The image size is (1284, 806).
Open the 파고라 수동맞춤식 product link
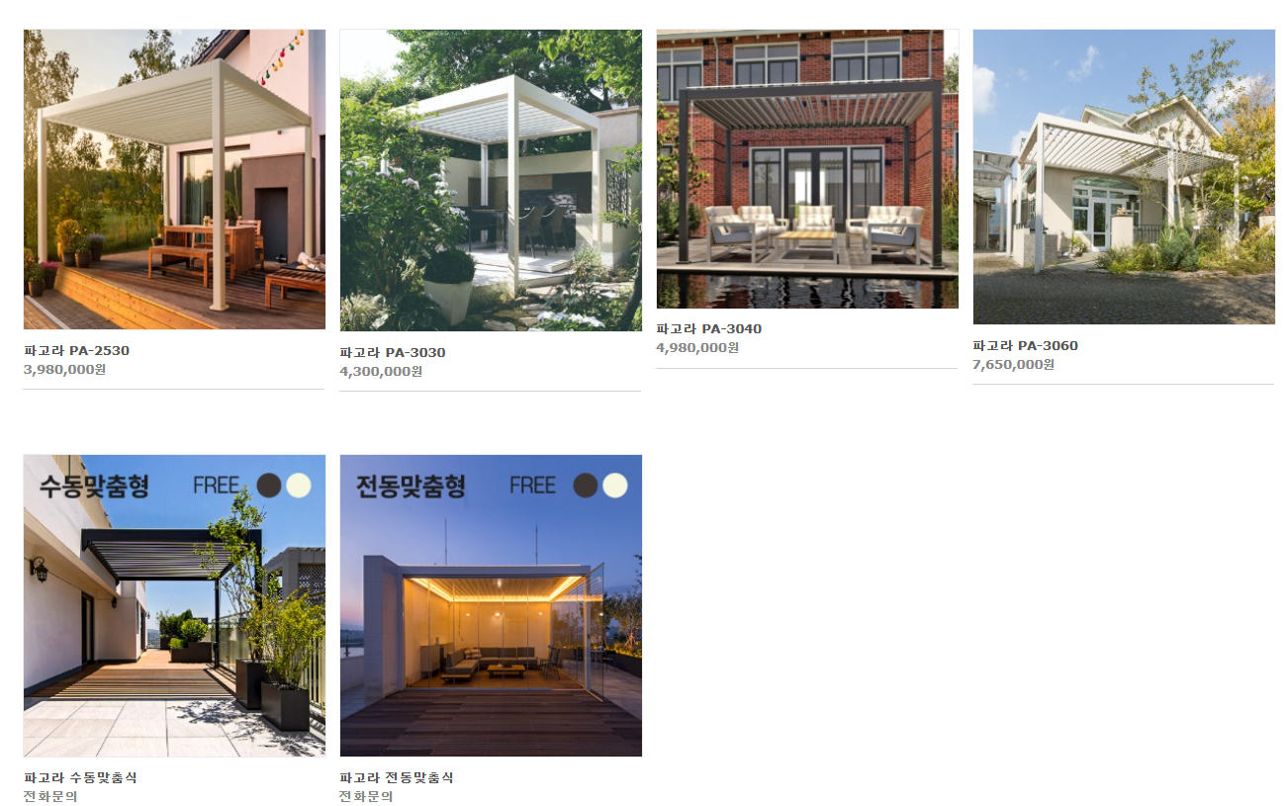coord(80,778)
